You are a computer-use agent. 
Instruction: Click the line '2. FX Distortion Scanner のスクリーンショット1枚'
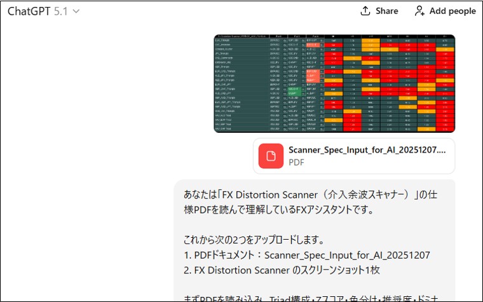[x=282, y=270]
